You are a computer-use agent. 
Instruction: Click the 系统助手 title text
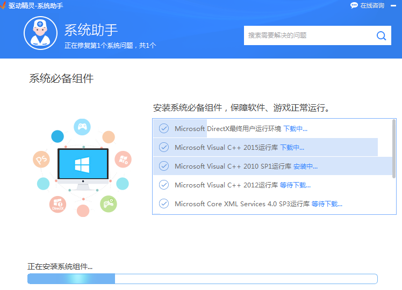[91, 30]
